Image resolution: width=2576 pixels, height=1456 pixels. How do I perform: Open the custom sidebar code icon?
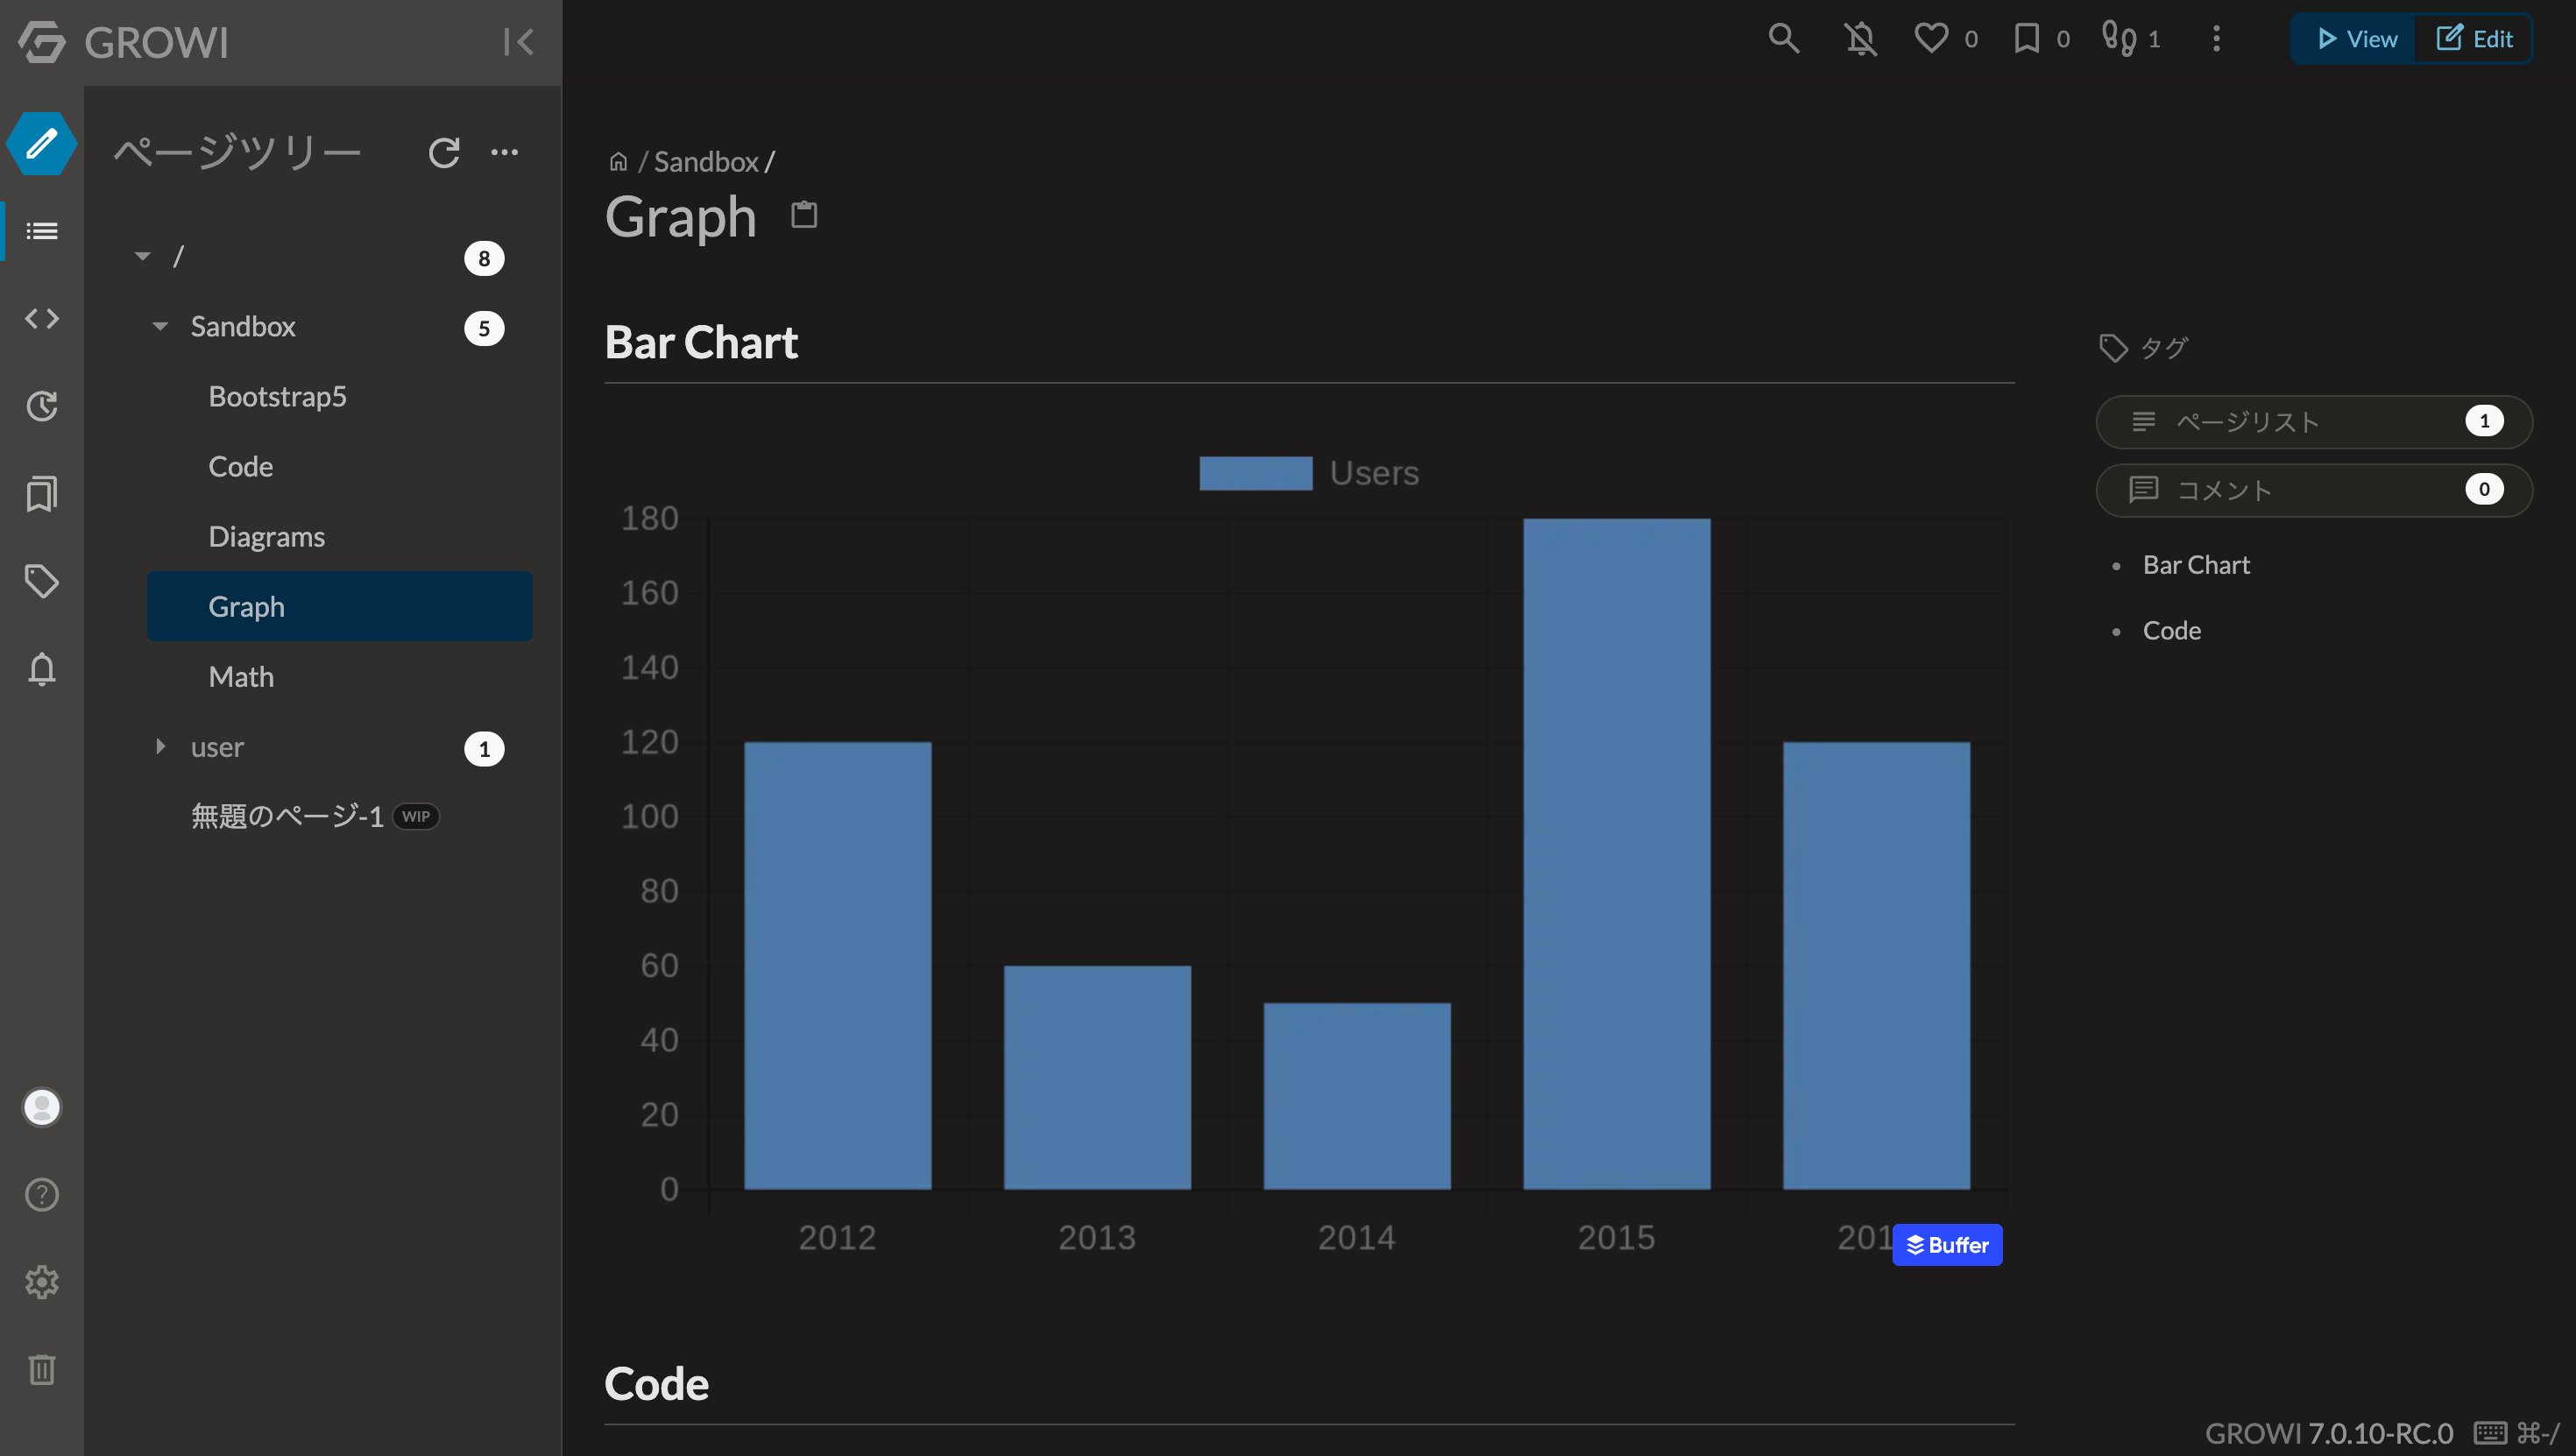(41, 319)
